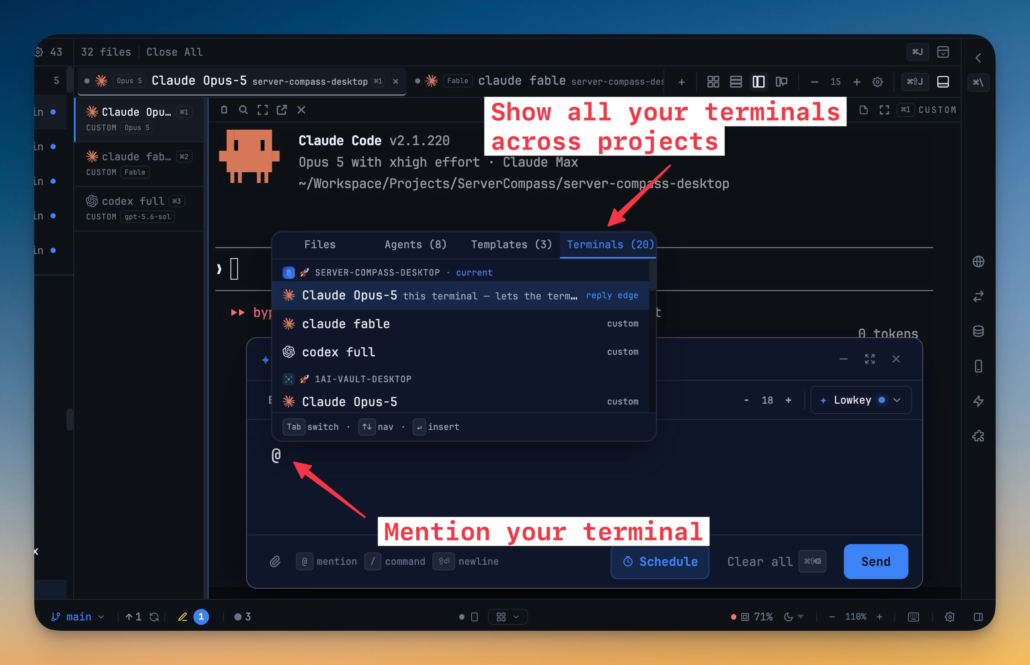Select the Terminals (20) tab
Viewport: 1030px width, 665px height.
[608, 245]
